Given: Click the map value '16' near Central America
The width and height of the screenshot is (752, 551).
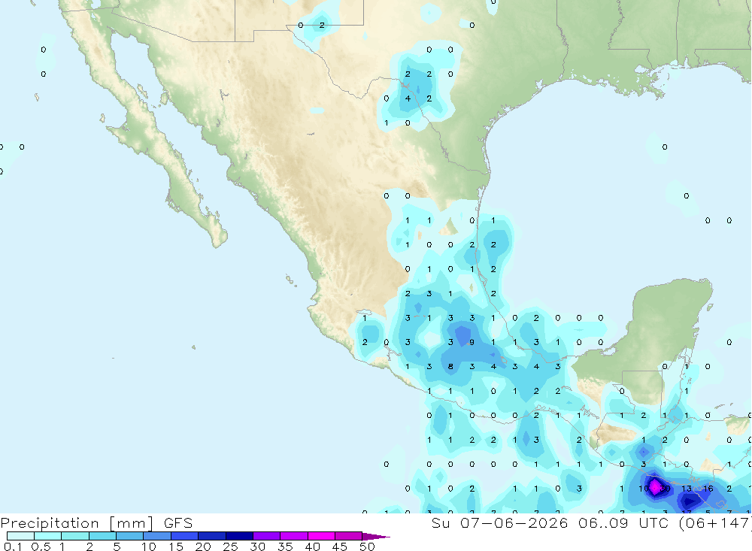Looking at the screenshot, I should coord(708,489).
